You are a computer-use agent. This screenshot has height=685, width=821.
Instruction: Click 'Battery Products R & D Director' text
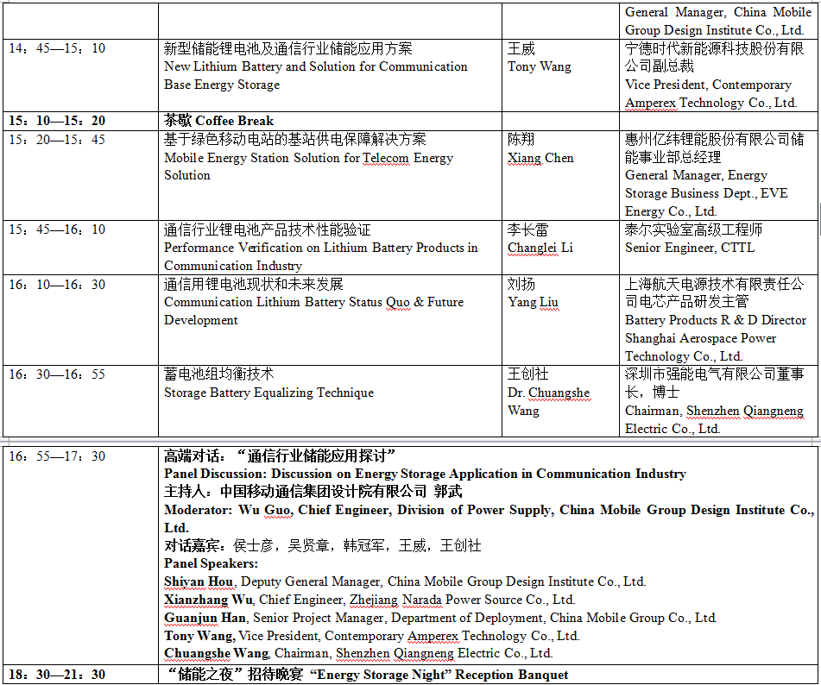(x=716, y=320)
